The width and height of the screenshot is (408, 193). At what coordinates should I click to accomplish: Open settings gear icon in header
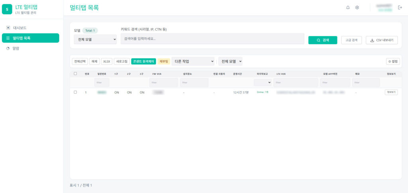click(x=357, y=8)
